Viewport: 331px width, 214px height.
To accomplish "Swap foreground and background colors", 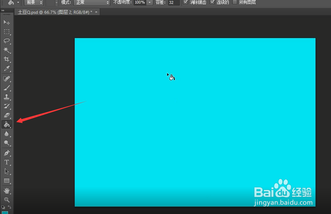I will coord(10,207).
